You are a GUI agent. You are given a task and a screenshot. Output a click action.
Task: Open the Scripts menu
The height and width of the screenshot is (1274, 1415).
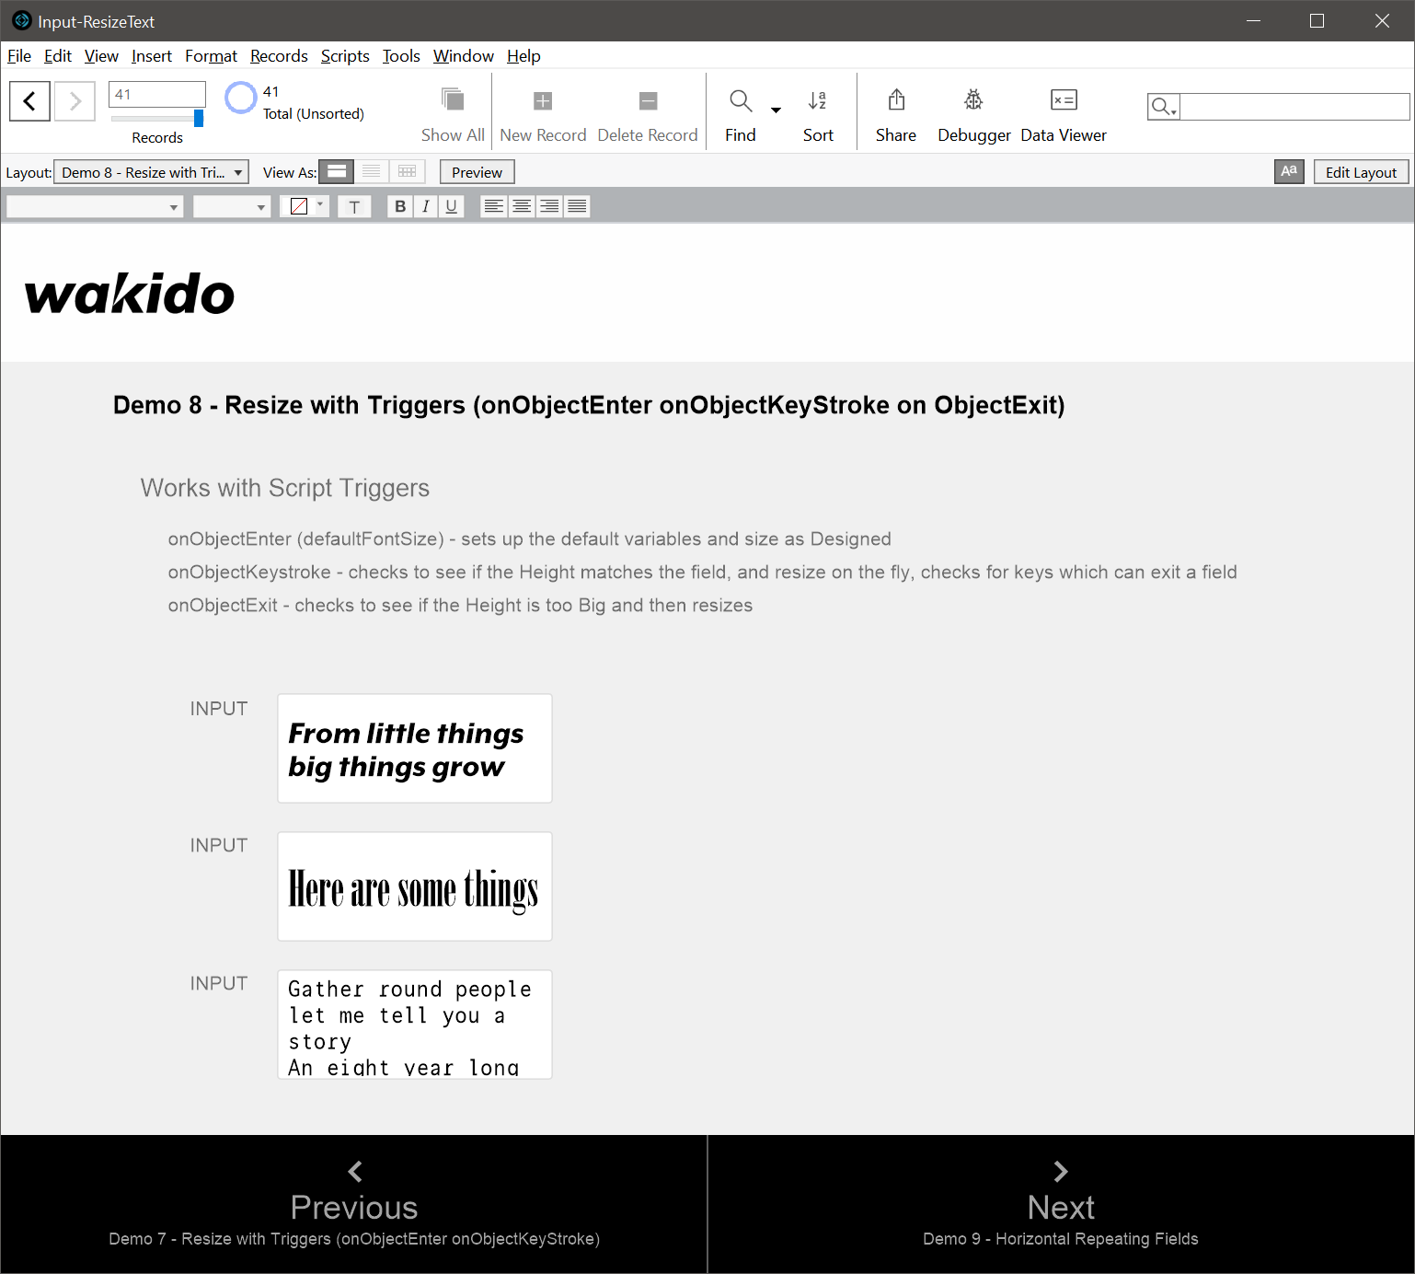pyautogui.click(x=345, y=56)
